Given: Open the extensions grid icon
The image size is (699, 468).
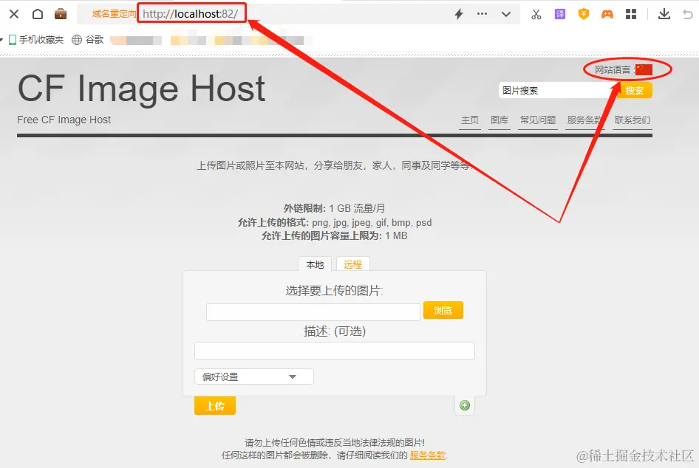Looking at the screenshot, I should tap(631, 14).
